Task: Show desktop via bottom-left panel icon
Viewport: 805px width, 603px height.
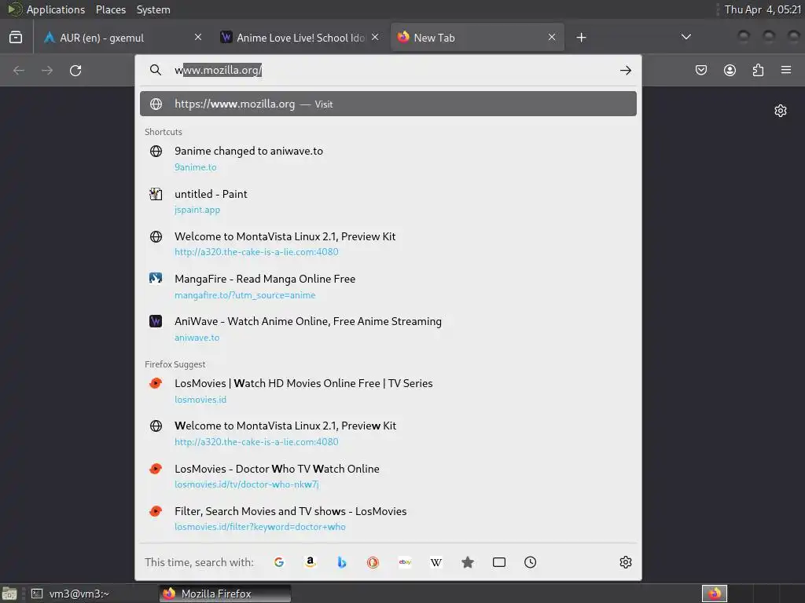Action: point(9,594)
